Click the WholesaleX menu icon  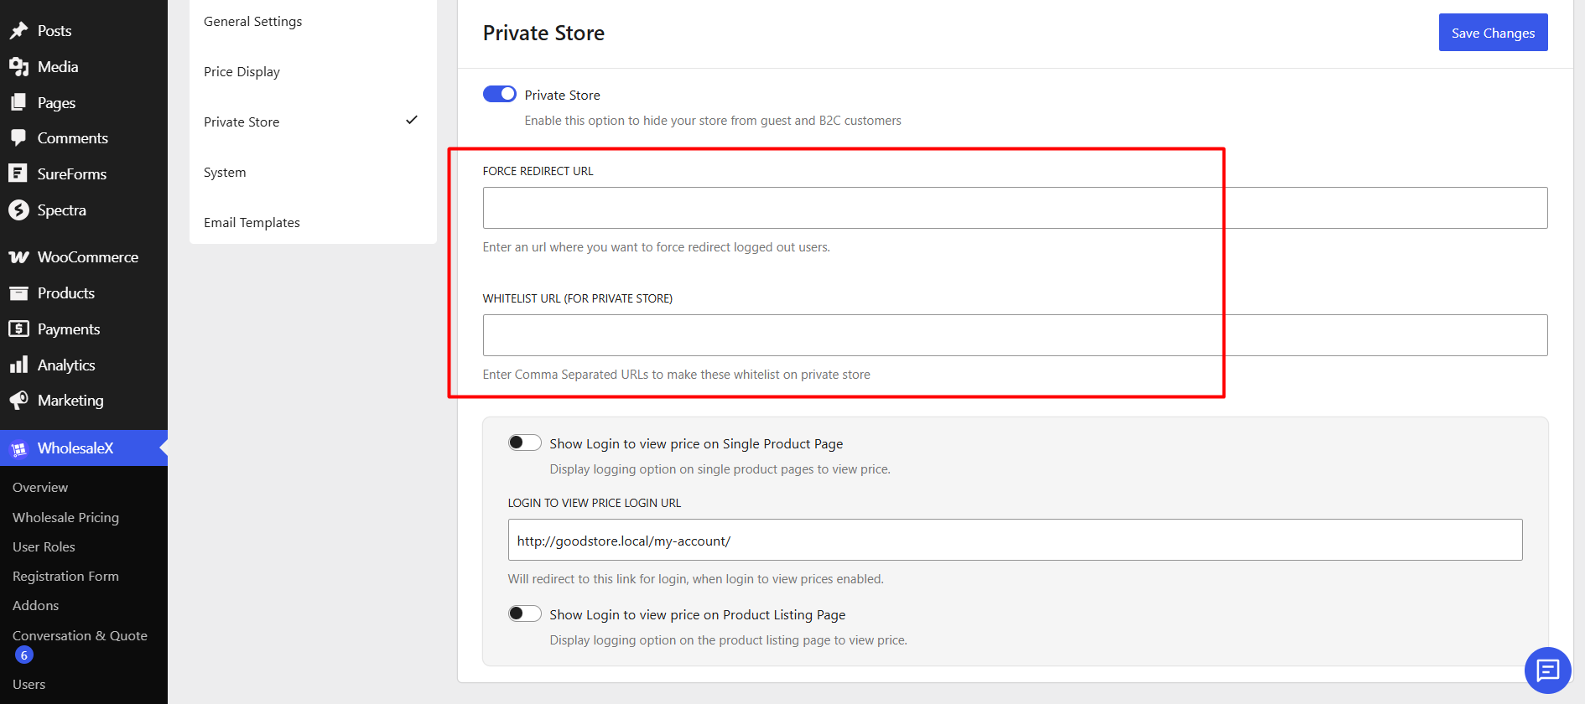[x=18, y=449]
